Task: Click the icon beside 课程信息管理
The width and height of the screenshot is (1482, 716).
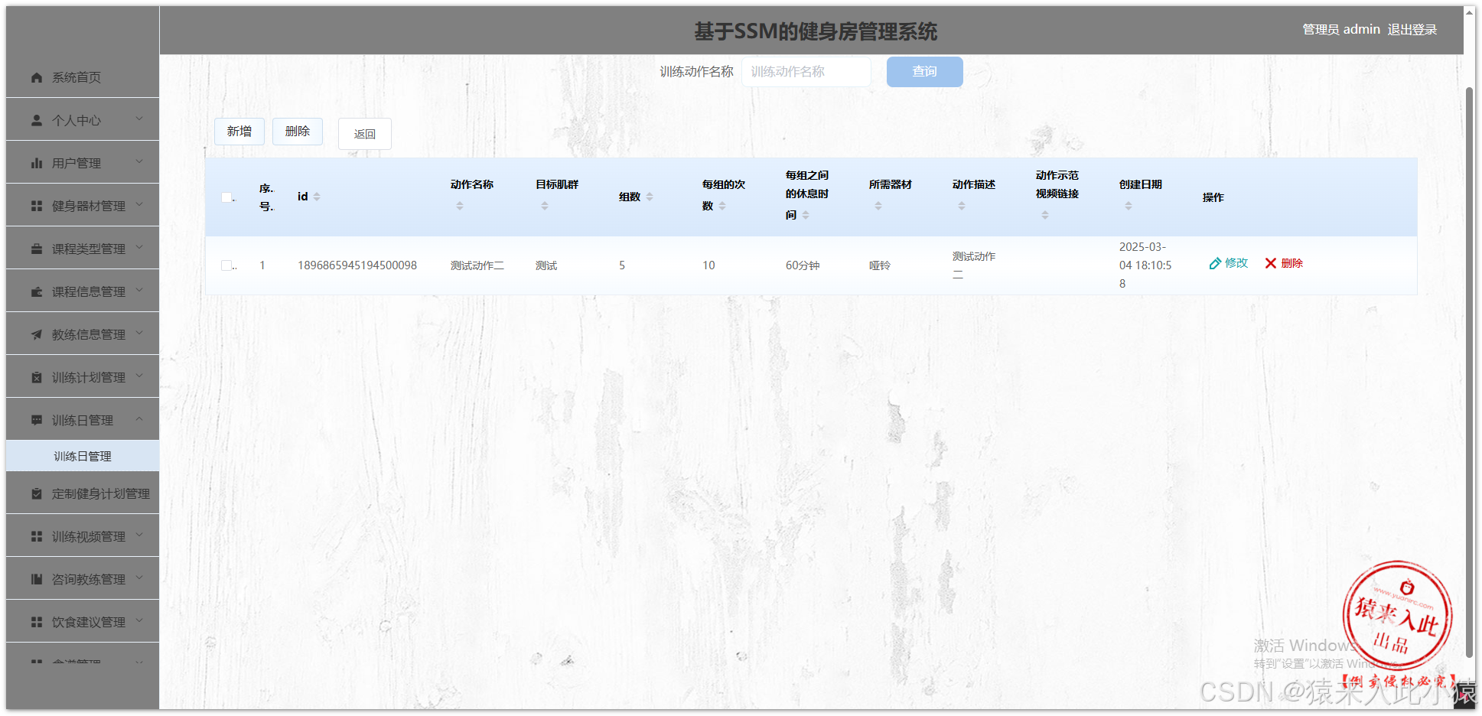Action: click(x=37, y=291)
